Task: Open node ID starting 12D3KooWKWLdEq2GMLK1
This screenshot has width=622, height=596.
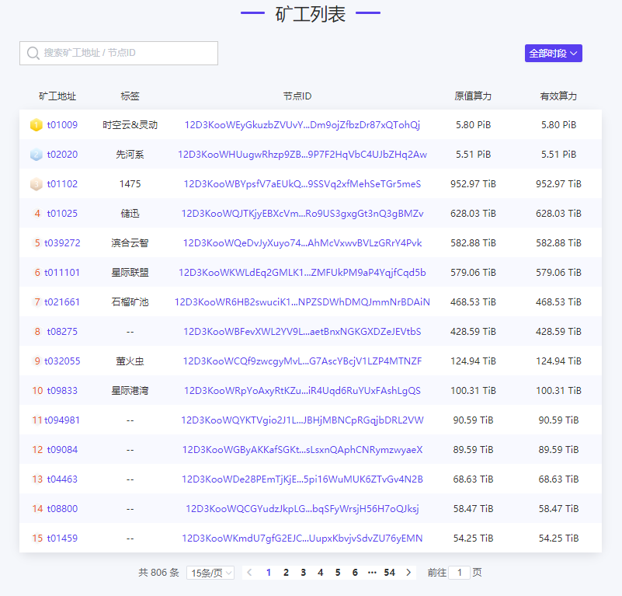Action: [x=302, y=273]
